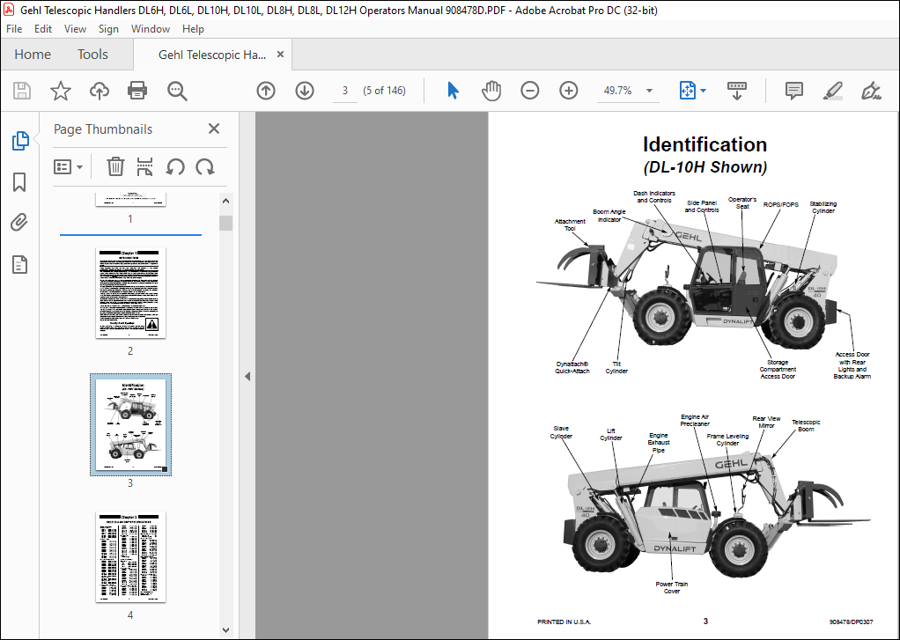Screen dimensions: 900x640
Task: Open thumbnail options dropdown menu
Action: [x=69, y=167]
